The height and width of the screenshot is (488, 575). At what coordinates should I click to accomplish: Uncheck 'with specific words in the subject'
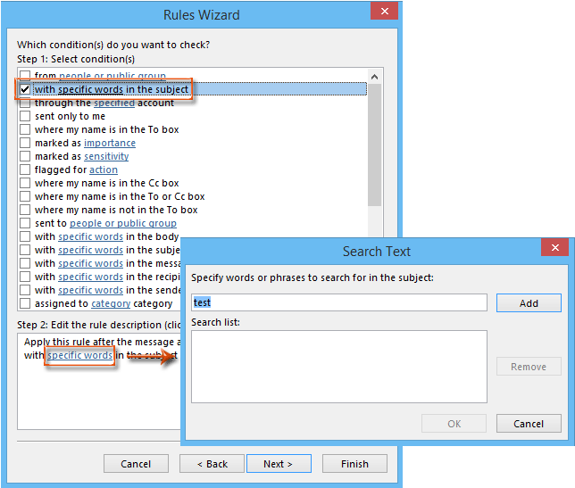coord(25,89)
